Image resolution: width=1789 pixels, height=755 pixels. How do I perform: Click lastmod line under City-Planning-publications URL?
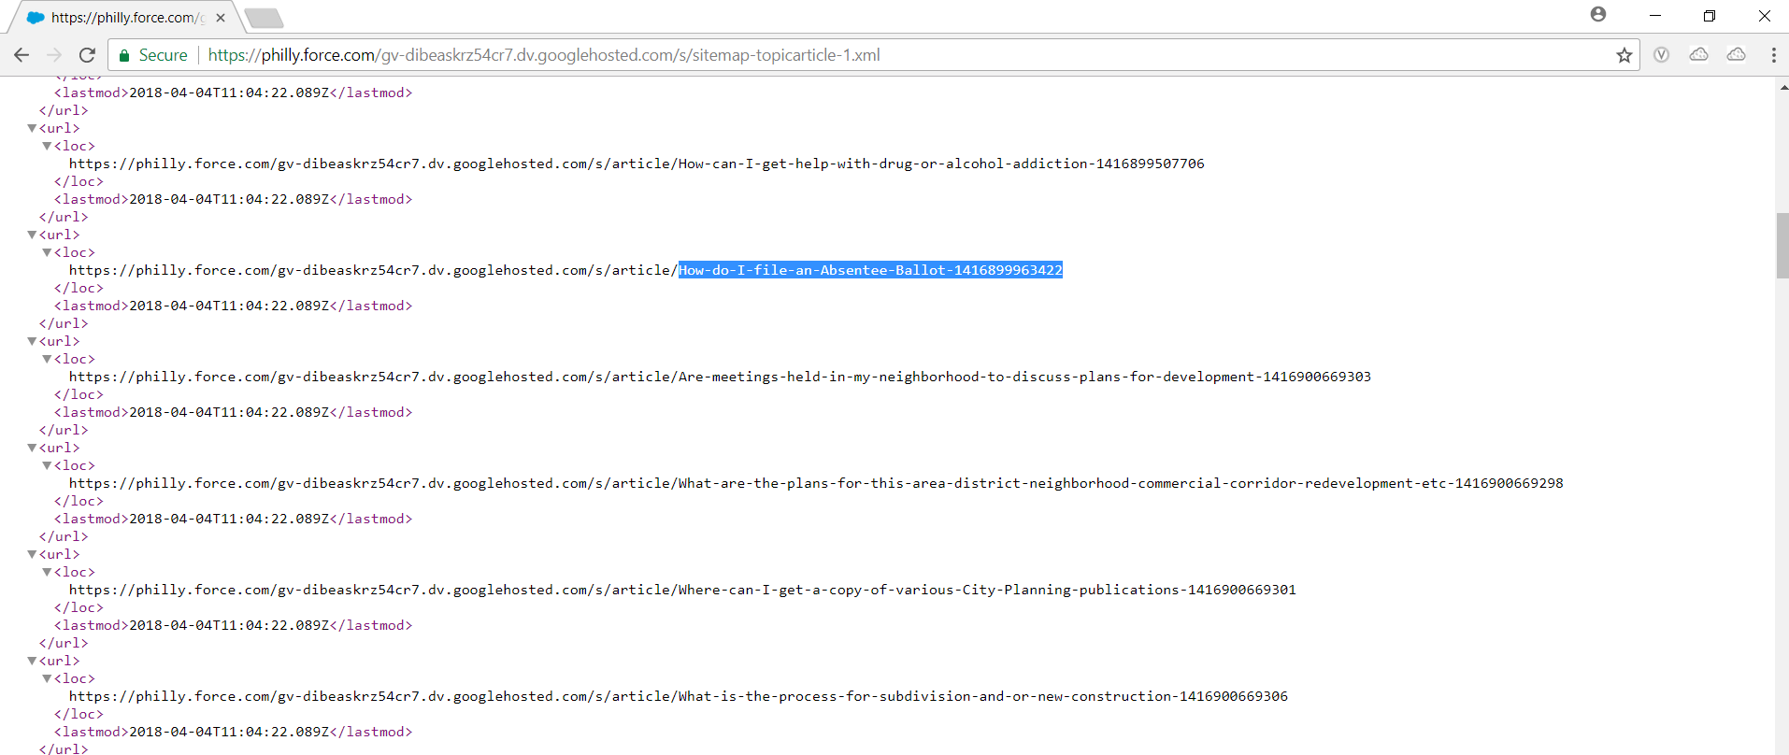coord(233,625)
